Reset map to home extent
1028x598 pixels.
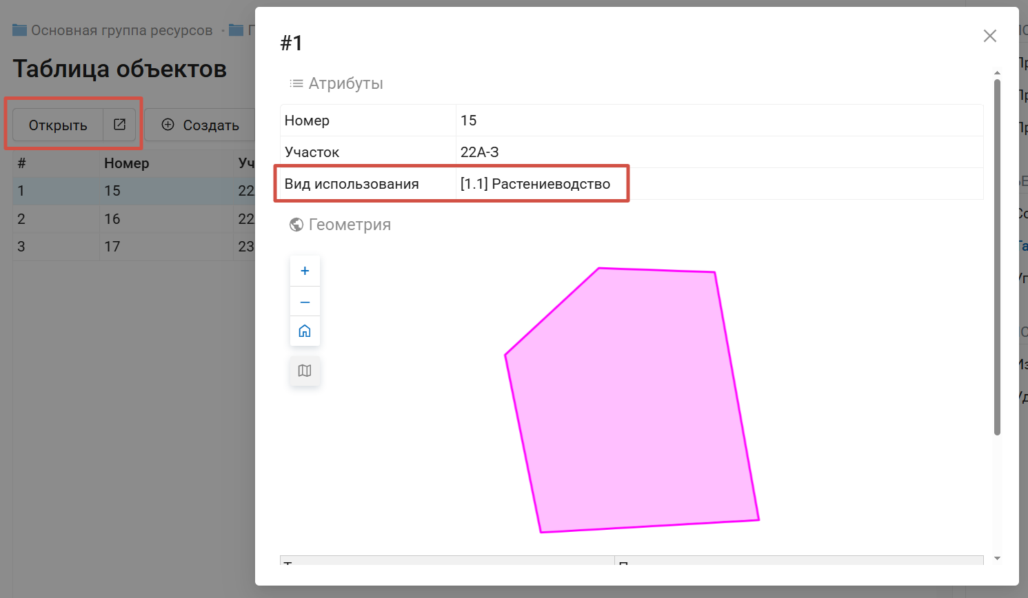tap(305, 331)
